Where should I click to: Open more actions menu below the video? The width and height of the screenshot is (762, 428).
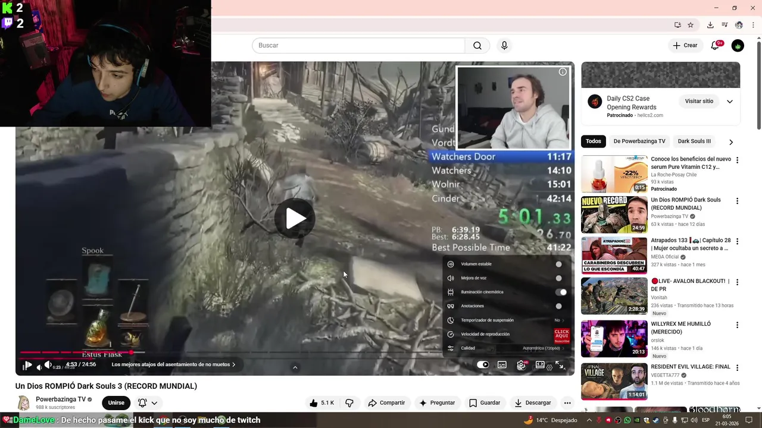click(x=567, y=403)
